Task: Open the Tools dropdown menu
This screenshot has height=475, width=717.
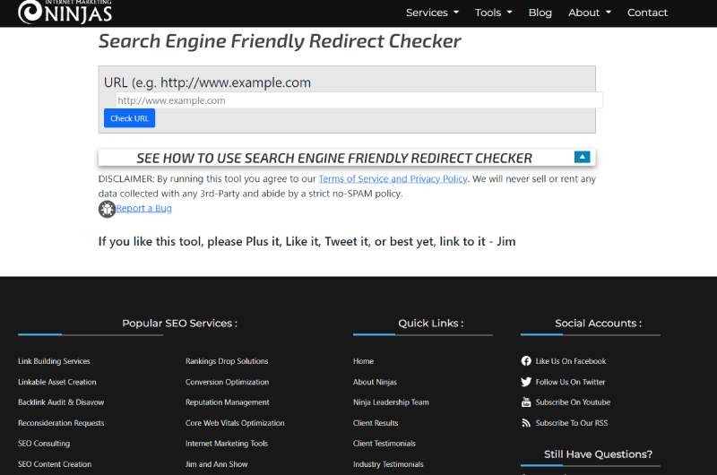Action: (x=494, y=13)
